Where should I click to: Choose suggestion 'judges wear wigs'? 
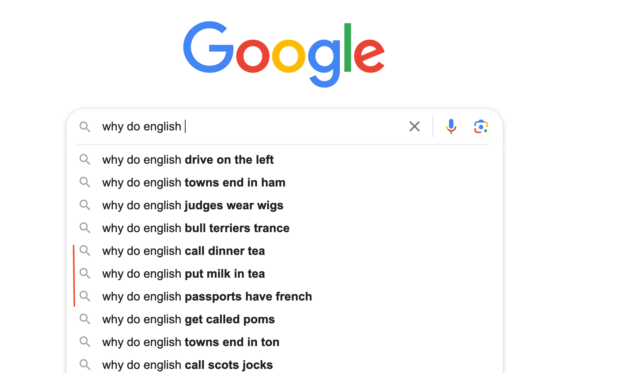click(x=285, y=205)
